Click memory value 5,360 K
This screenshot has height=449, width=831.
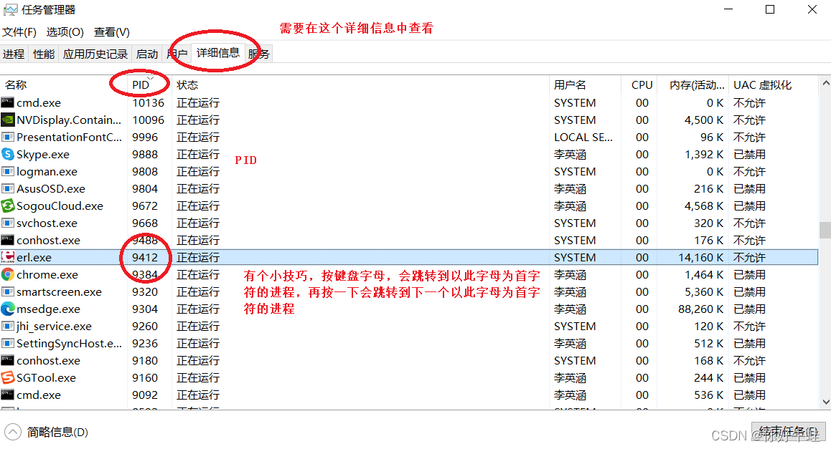[704, 292]
